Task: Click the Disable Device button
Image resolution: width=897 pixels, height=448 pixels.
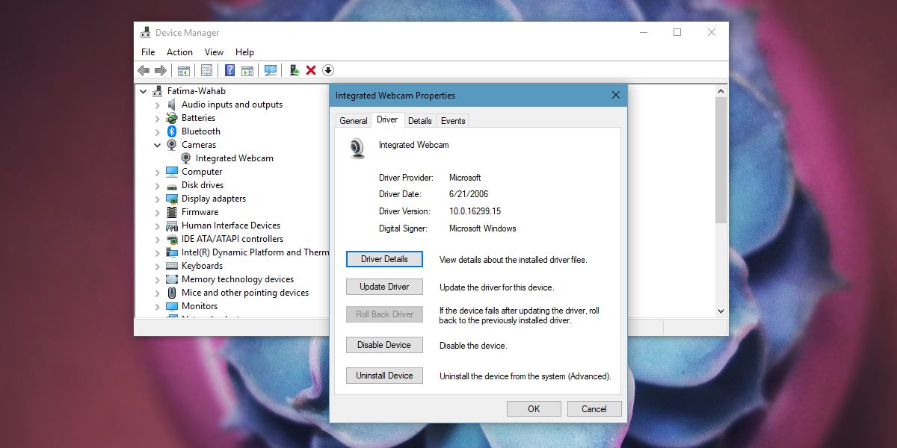Action: point(384,345)
